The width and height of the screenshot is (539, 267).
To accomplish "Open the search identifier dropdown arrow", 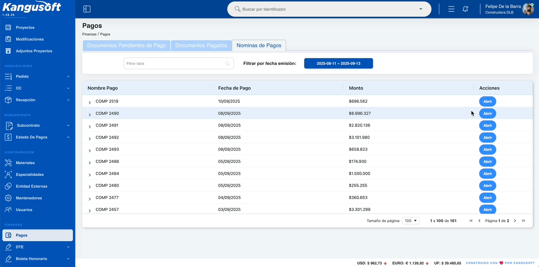I will click(421, 9).
